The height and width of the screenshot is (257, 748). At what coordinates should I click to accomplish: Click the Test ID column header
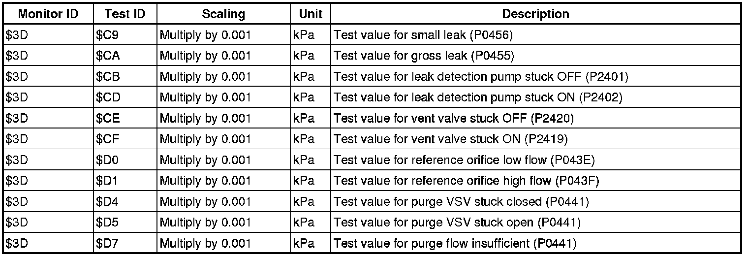[125, 14]
